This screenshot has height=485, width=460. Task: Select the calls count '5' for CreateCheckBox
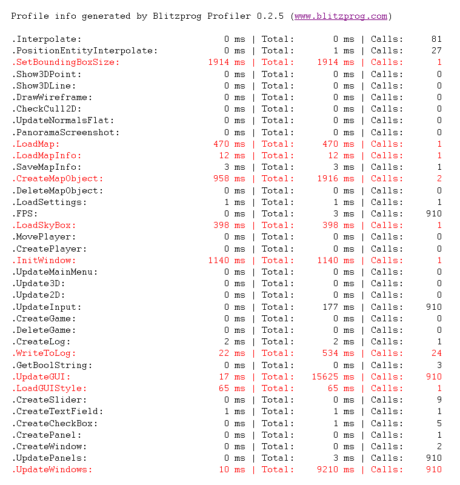click(439, 423)
